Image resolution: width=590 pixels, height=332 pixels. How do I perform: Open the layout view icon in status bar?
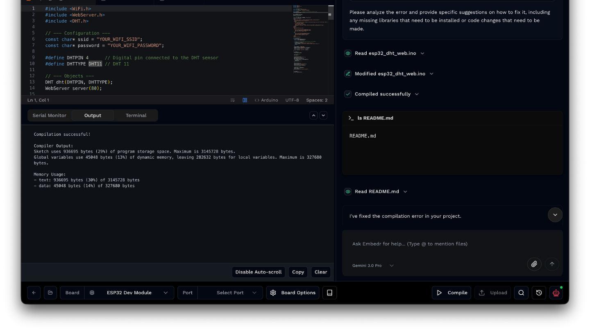(245, 100)
